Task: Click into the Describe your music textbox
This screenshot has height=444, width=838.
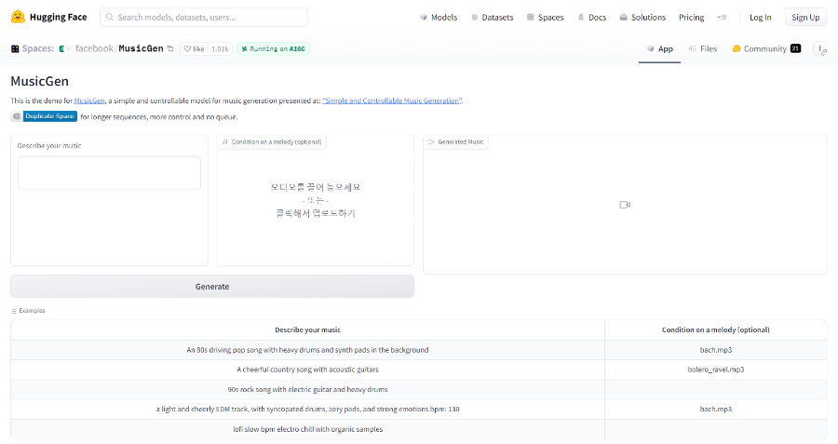Action: [x=109, y=172]
